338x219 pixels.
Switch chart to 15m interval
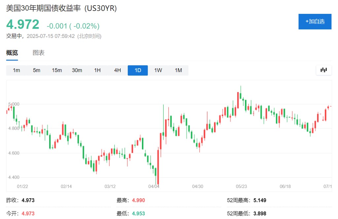(x=57, y=70)
